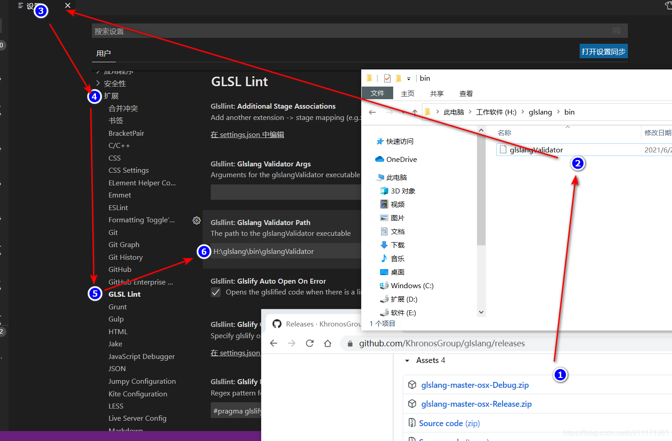This screenshot has width=672, height=441.
Task: Click the browser home button
Action: (x=328, y=344)
